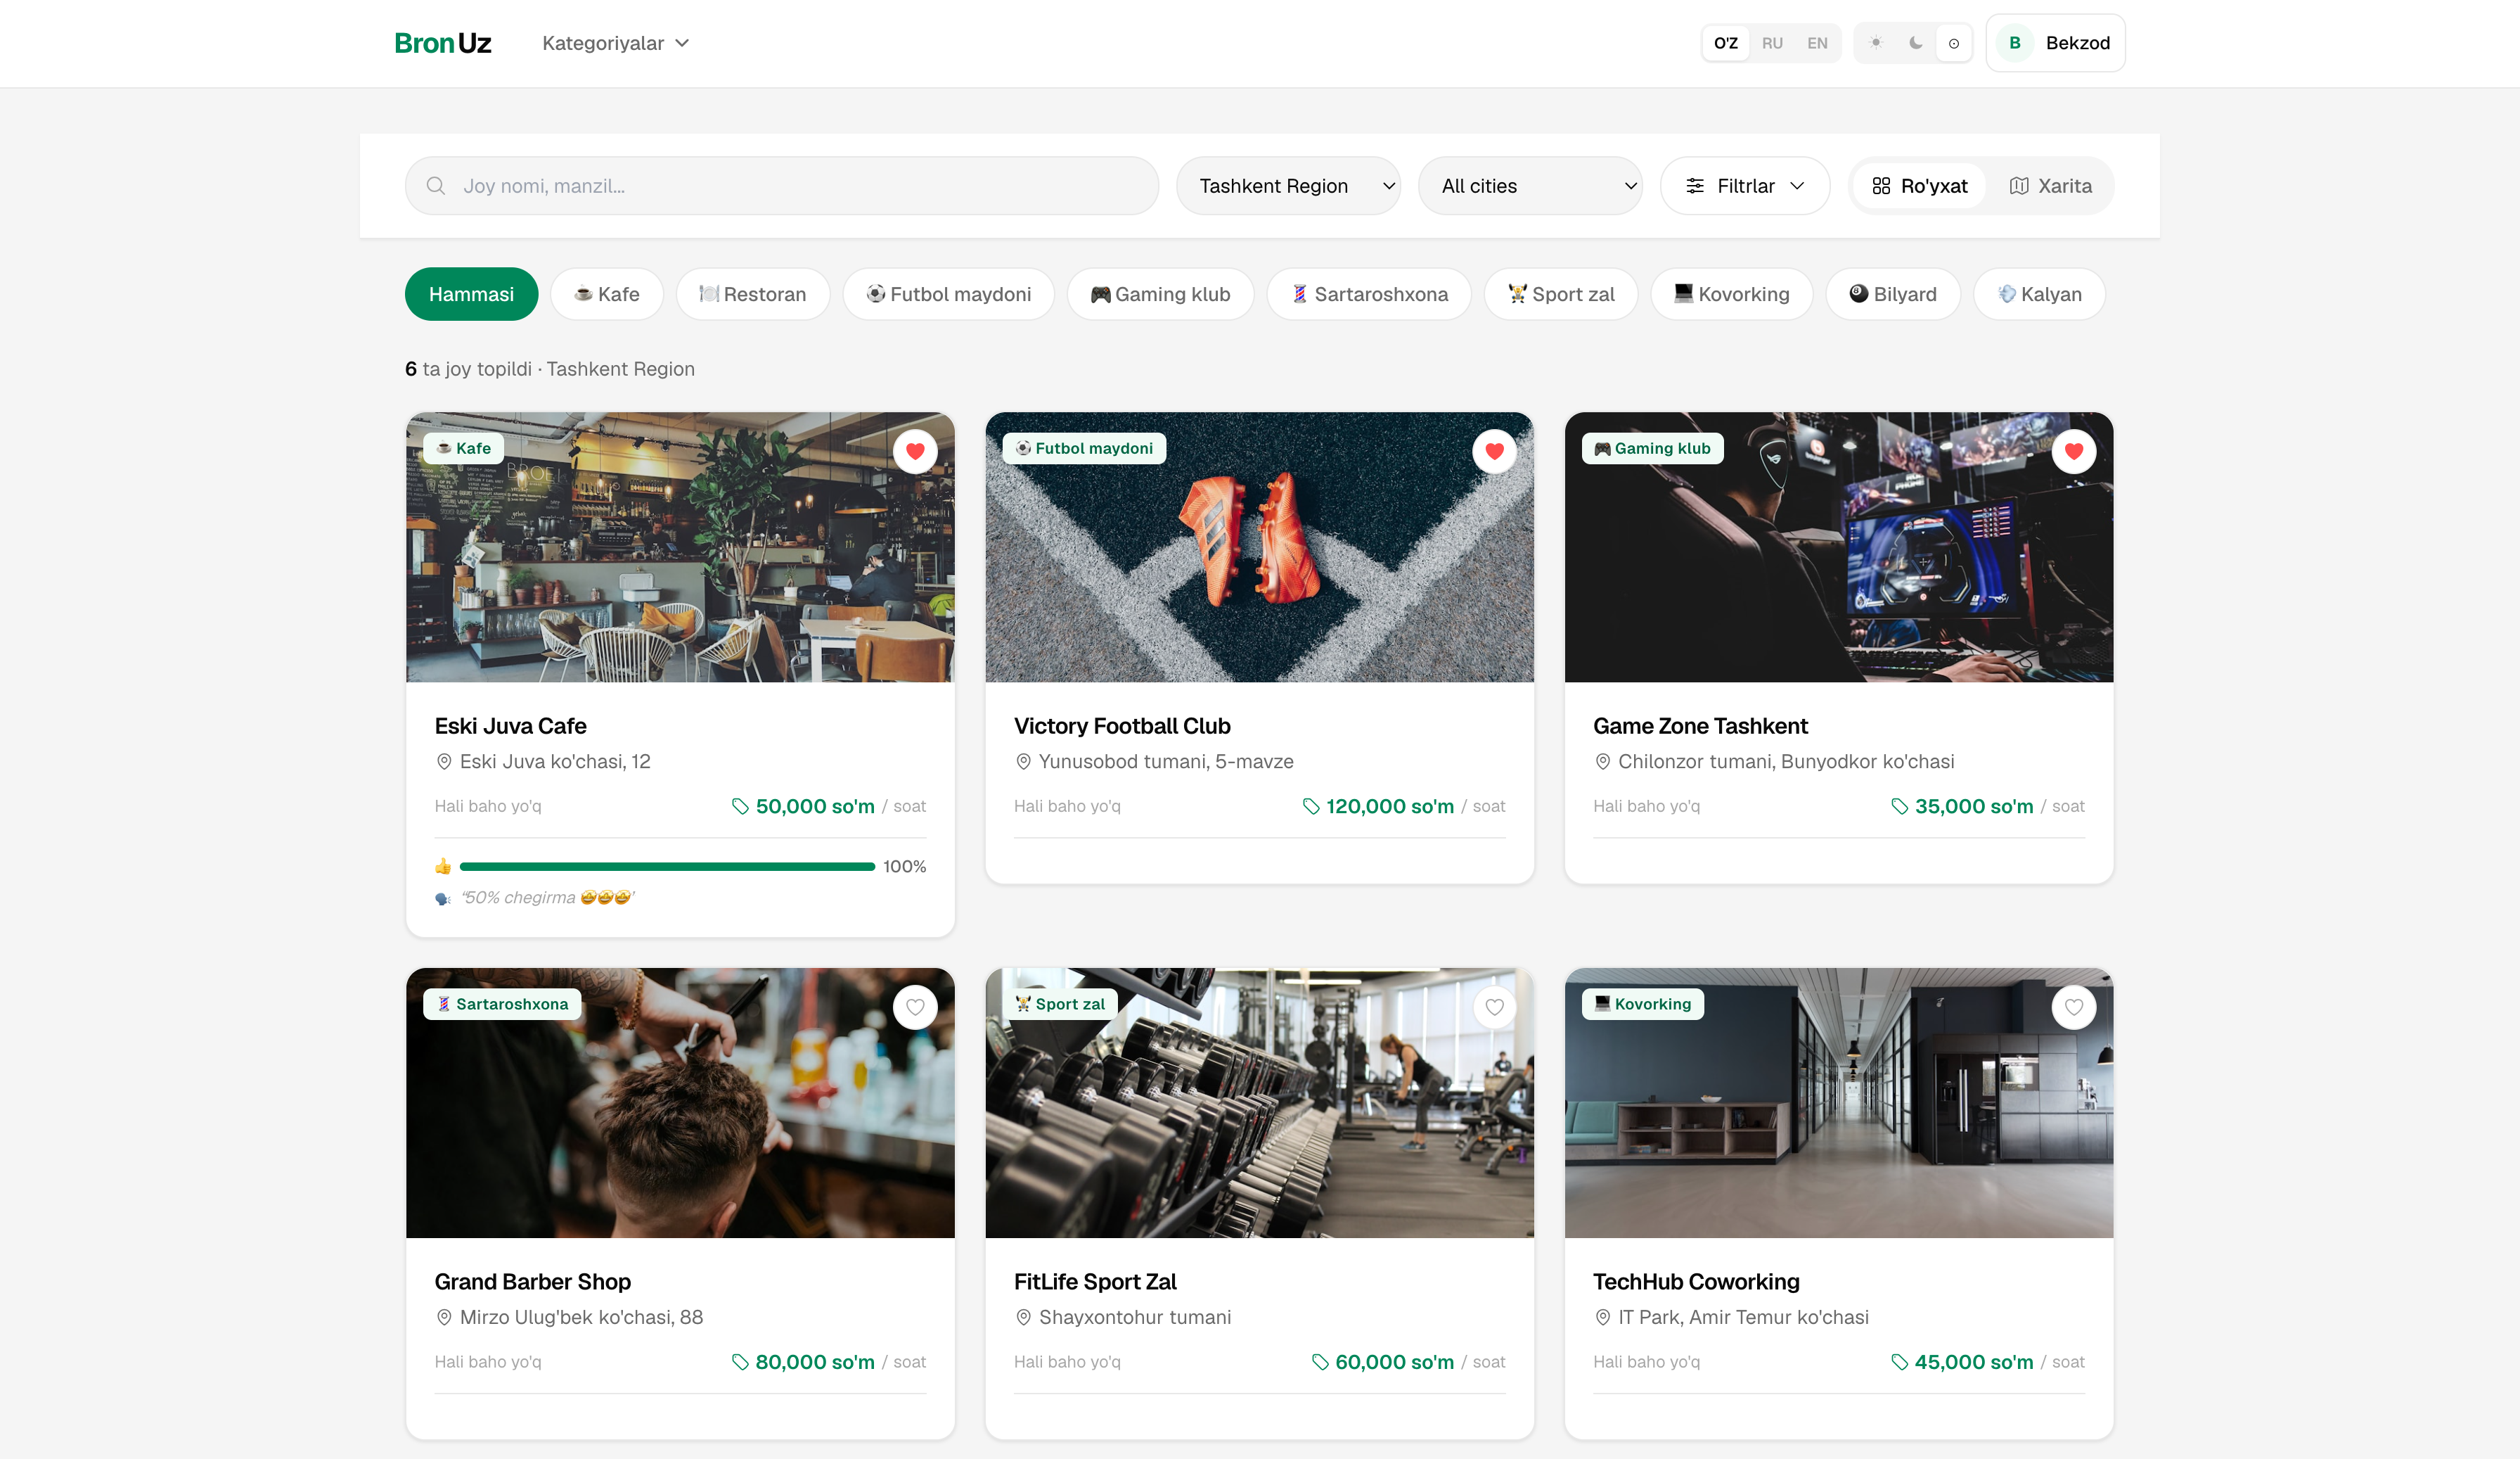Select system theme circle icon

pos(1953,43)
